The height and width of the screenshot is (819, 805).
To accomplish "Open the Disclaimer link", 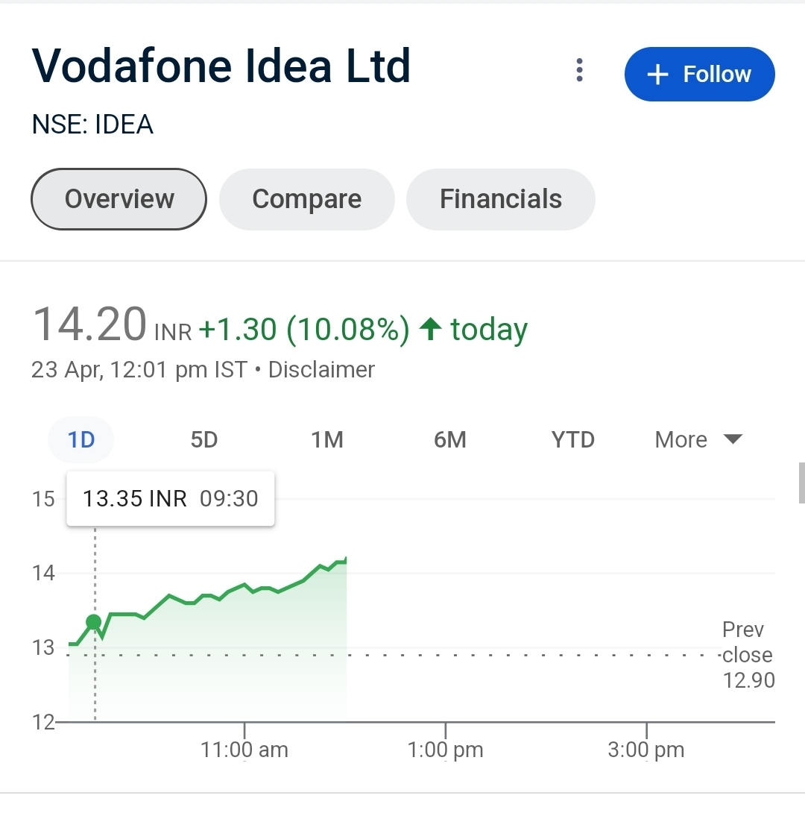I will [x=321, y=370].
